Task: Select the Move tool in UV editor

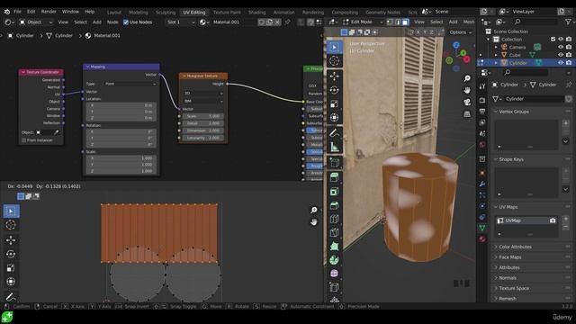Action: 11,240
